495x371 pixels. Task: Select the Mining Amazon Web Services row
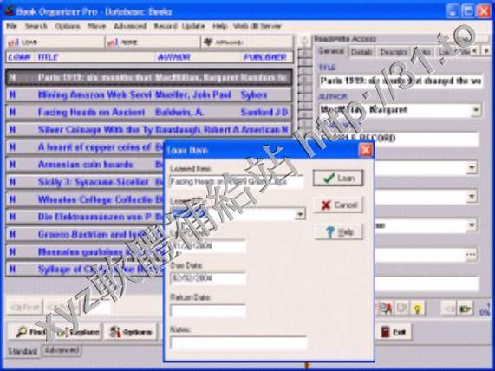pos(149,95)
